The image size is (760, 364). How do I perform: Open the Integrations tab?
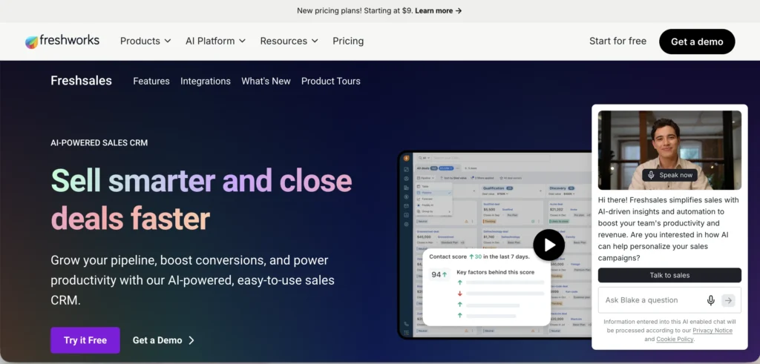[x=206, y=82]
